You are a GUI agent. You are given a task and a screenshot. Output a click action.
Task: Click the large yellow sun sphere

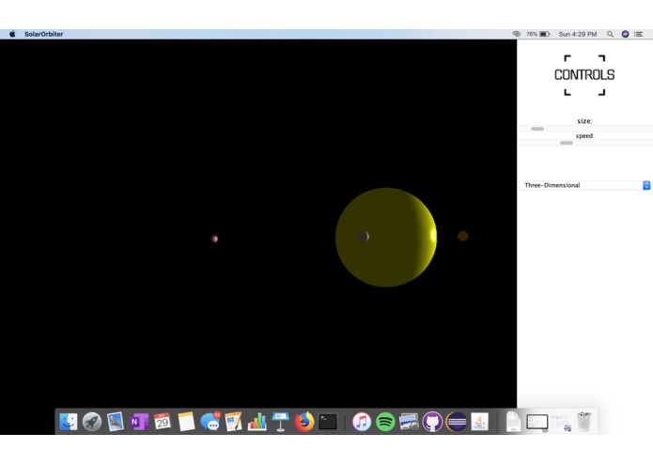click(x=386, y=238)
